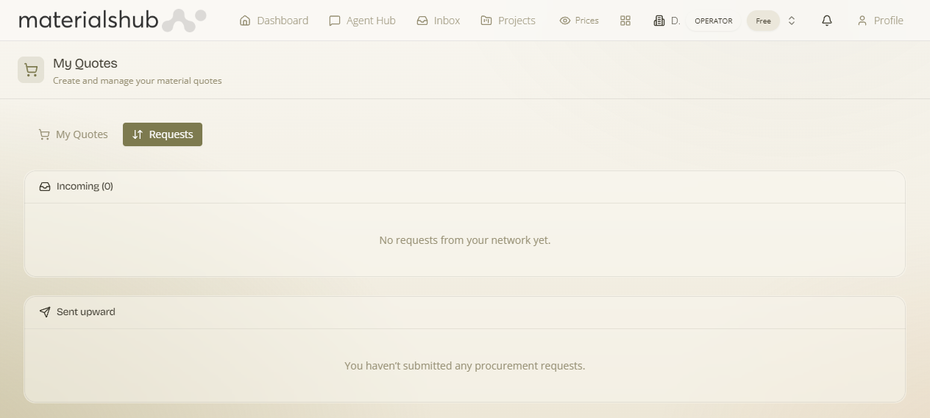The width and height of the screenshot is (930, 418).
Task: Open the apps grid icon
Action: pos(625,21)
